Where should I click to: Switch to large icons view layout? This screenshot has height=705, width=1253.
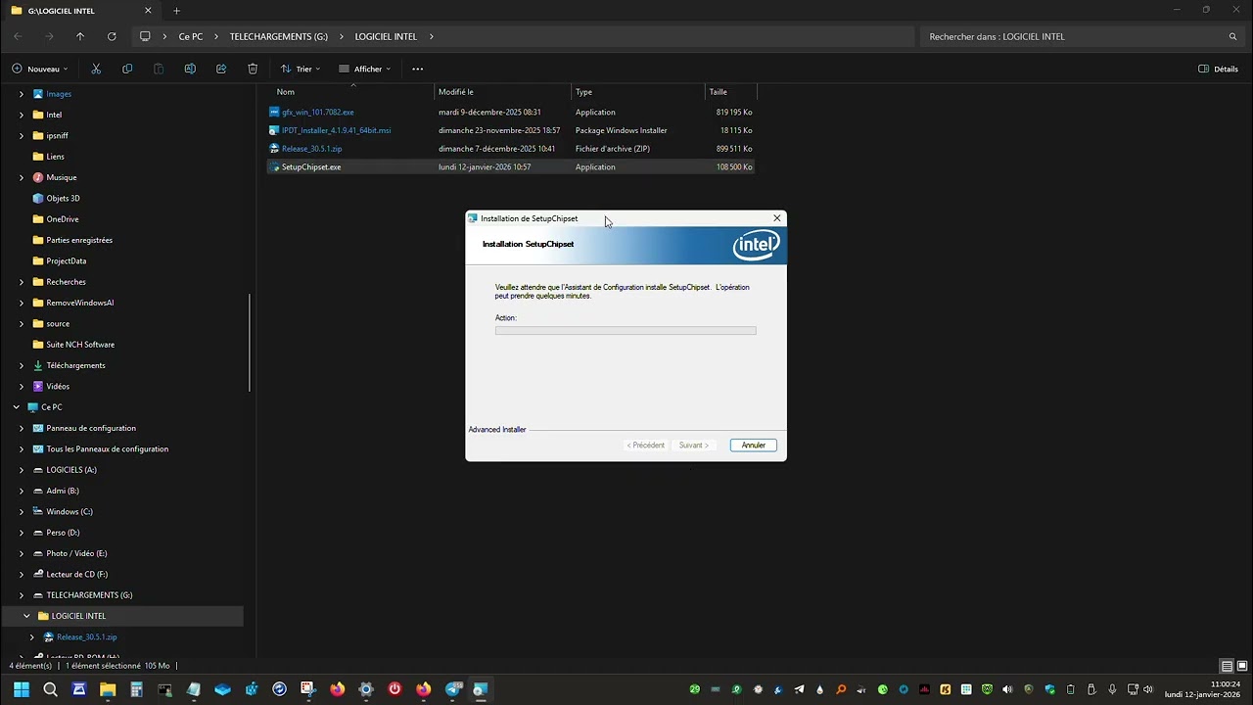tap(1241, 666)
